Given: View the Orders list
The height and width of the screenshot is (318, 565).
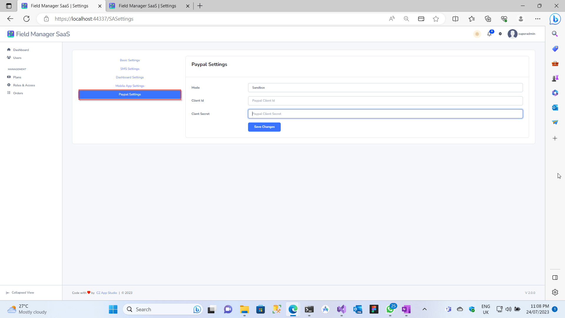Looking at the screenshot, I should click(x=18, y=93).
